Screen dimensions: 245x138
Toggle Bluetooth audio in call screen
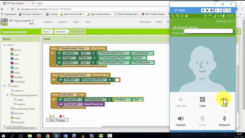point(224,119)
